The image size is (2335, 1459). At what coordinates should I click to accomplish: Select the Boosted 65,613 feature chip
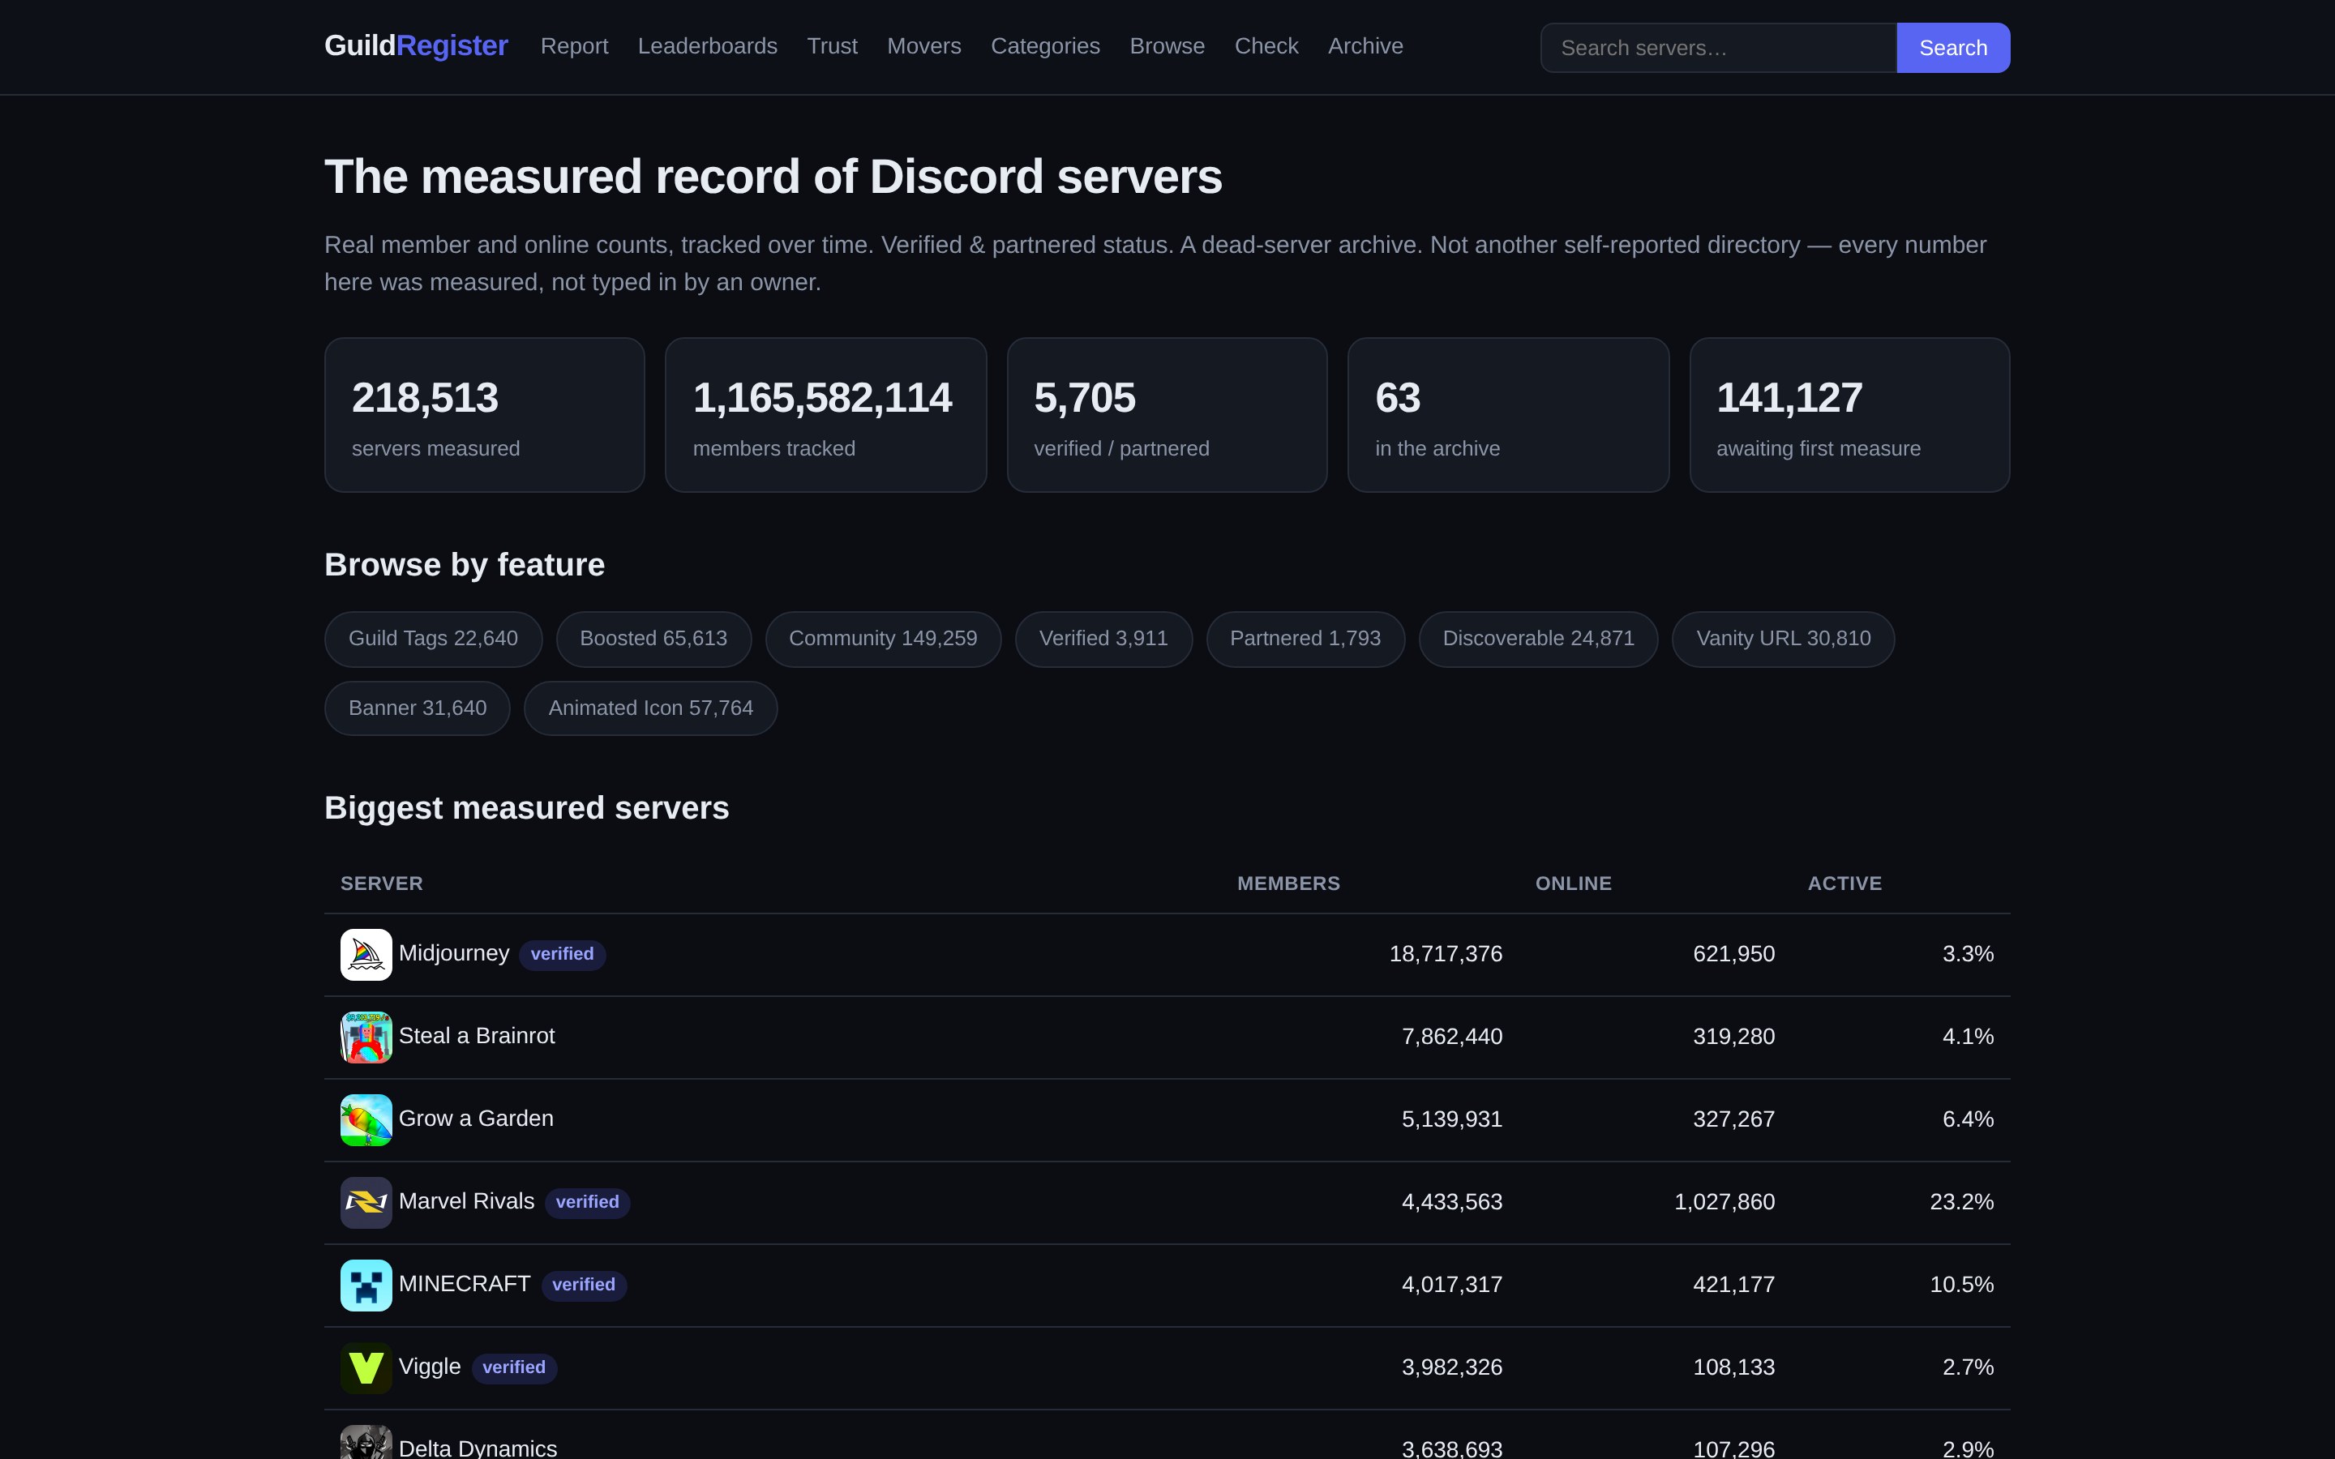pyautogui.click(x=653, y=639)
